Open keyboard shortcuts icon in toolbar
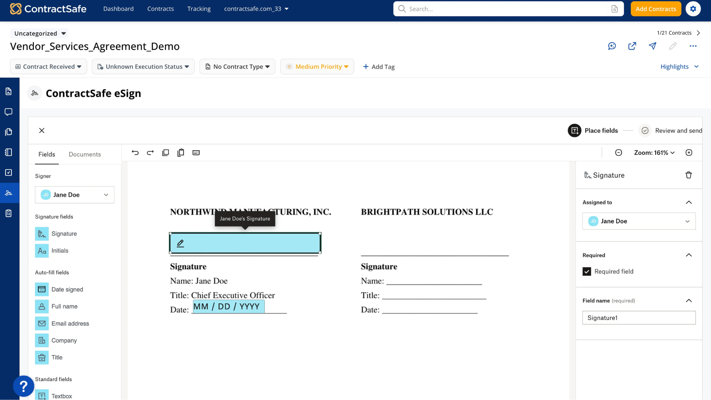 (x=196, y=153)
